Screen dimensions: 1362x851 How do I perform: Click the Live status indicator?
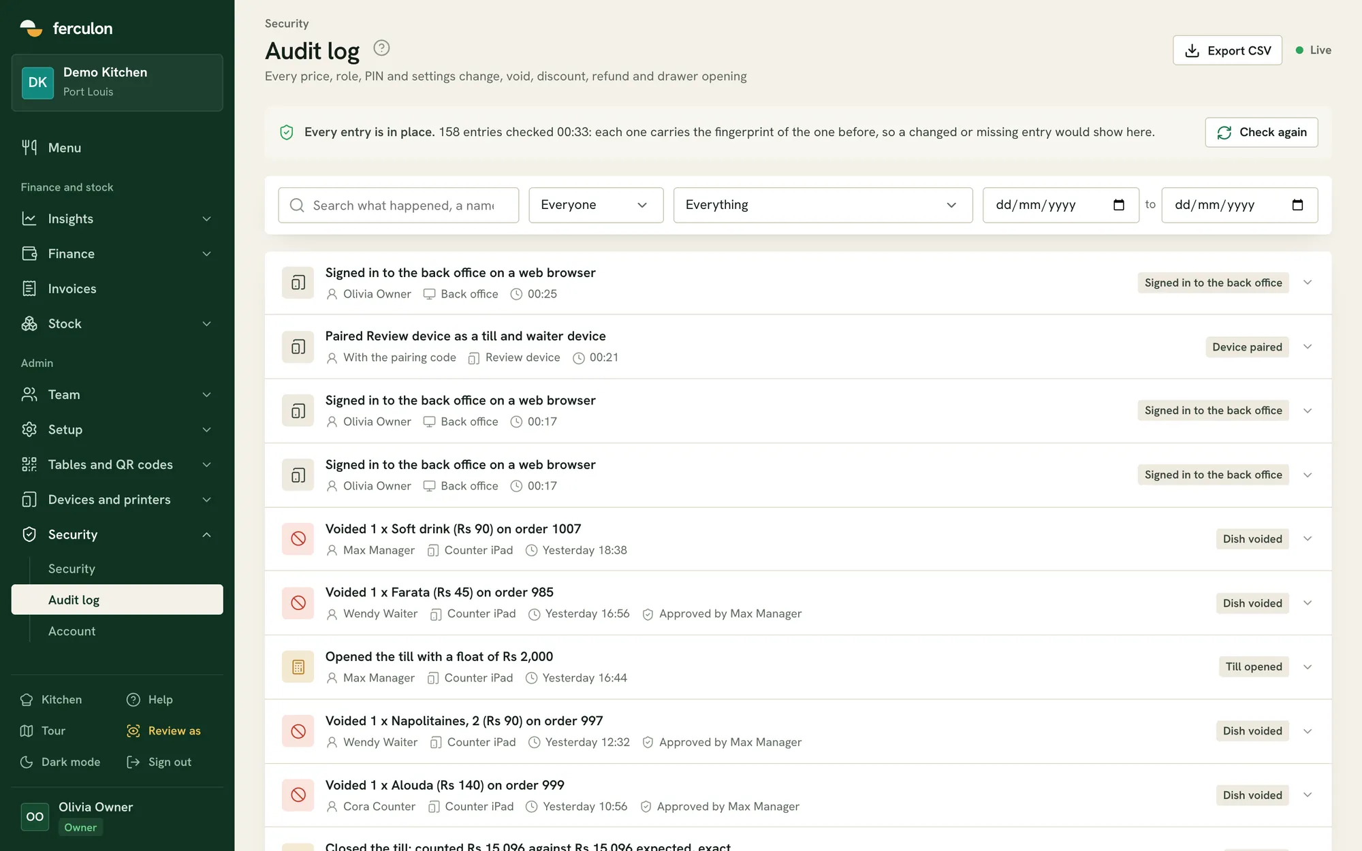point(1313,50)
